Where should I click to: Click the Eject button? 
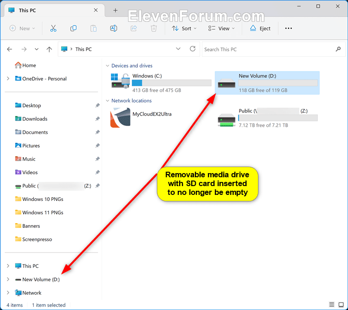pos(260,28)
